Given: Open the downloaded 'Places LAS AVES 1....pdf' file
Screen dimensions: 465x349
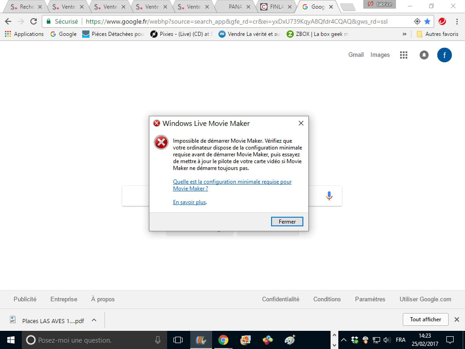Looking at the screenshot, I should point(47,320).
